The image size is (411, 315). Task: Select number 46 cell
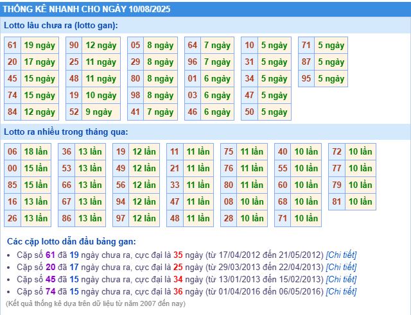[193, 112]
